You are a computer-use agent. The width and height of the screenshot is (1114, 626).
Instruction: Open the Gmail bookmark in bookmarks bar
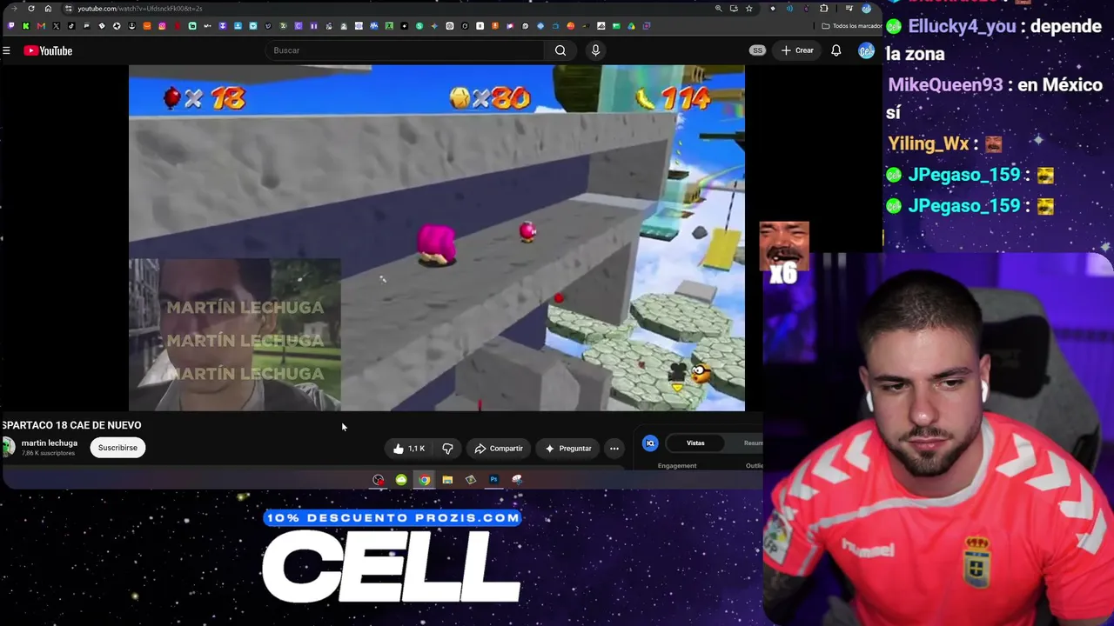(41, 26)
